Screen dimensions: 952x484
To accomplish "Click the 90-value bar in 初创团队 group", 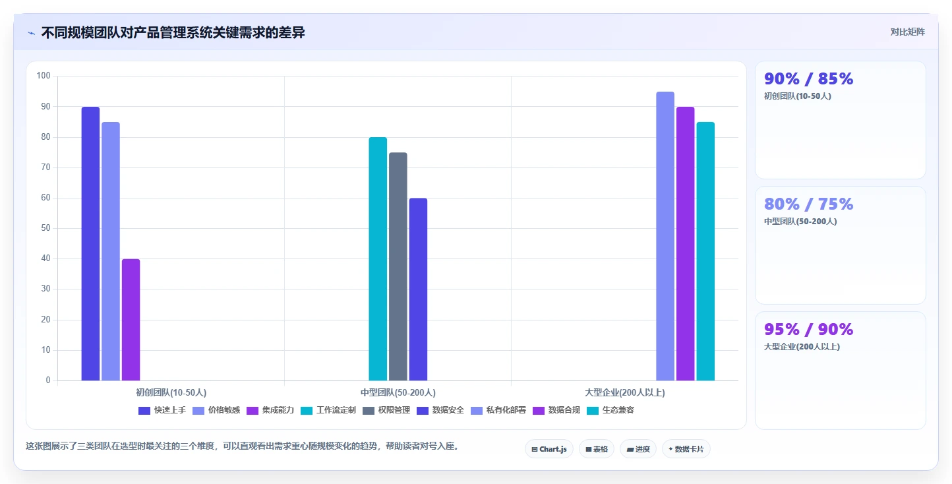I will (x=90, y=243).
